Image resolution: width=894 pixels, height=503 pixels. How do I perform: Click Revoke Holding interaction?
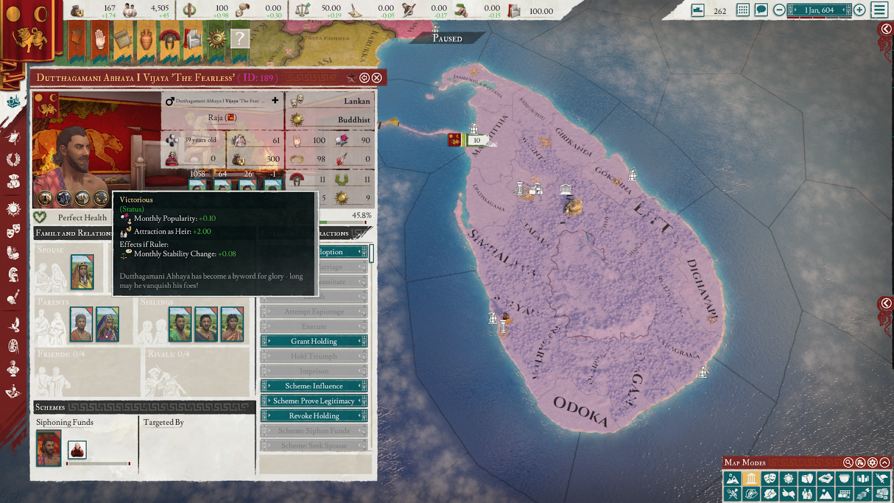[314, 416]
